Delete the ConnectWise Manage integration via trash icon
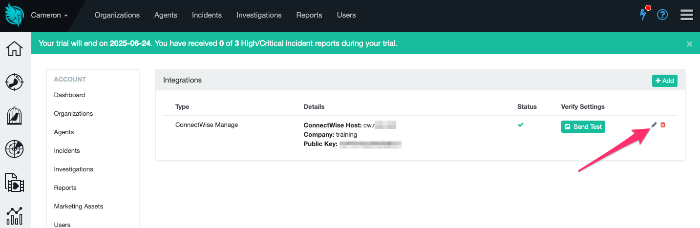700x228 pixels. [663, 125]
